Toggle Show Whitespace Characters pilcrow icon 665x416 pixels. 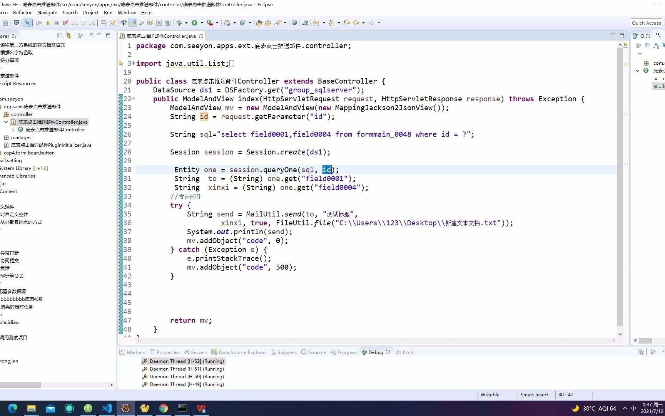(x=168, y=23)
